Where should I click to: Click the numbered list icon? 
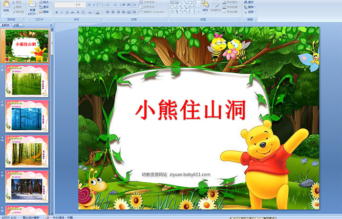116,5
